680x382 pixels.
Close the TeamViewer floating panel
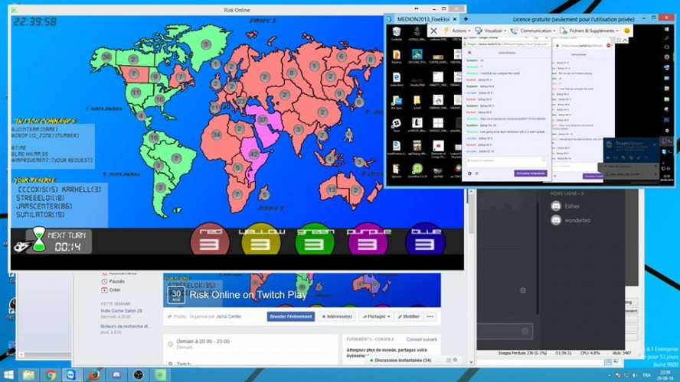655,144
